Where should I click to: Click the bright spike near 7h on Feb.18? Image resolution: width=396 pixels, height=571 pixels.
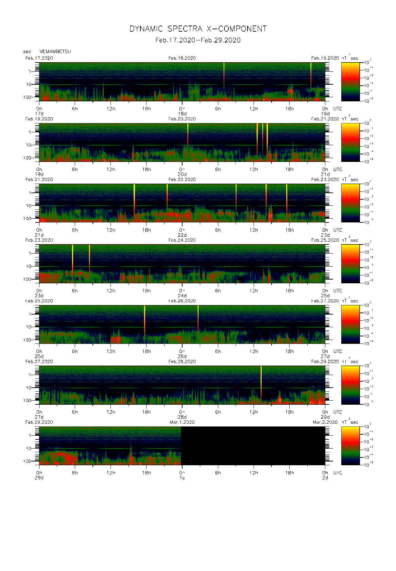pyautogui.click(x=224, y=75)
